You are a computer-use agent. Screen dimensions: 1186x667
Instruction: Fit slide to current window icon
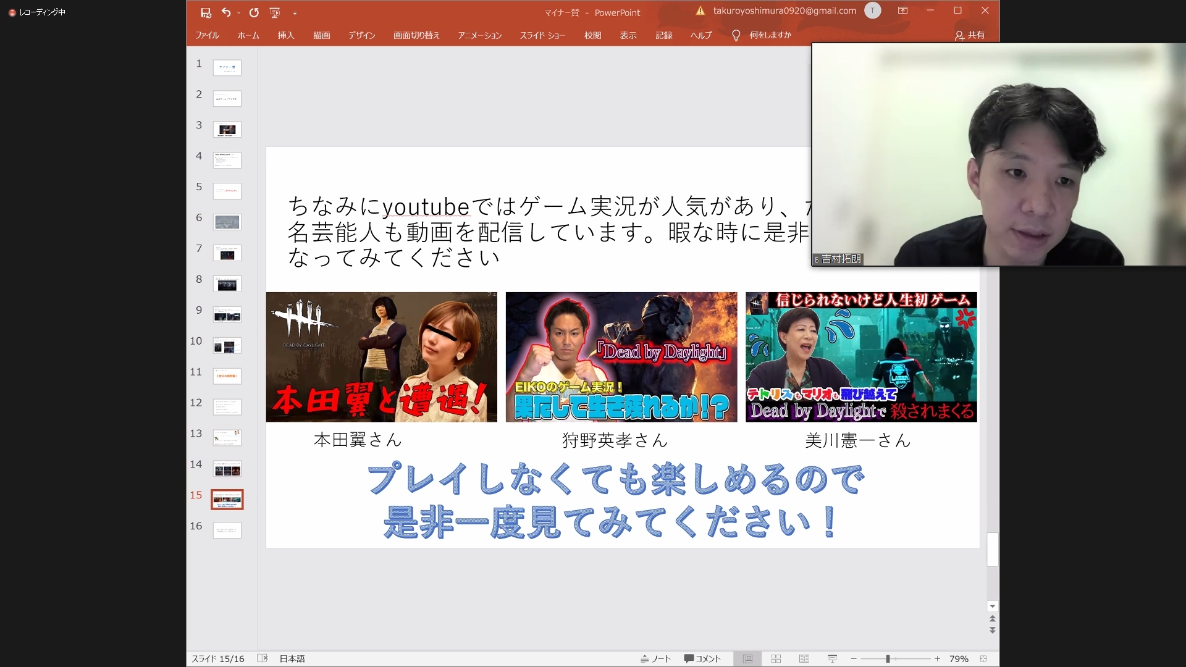983,659
